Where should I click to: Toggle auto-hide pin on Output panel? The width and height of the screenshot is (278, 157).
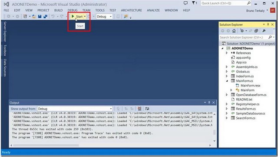209,103
